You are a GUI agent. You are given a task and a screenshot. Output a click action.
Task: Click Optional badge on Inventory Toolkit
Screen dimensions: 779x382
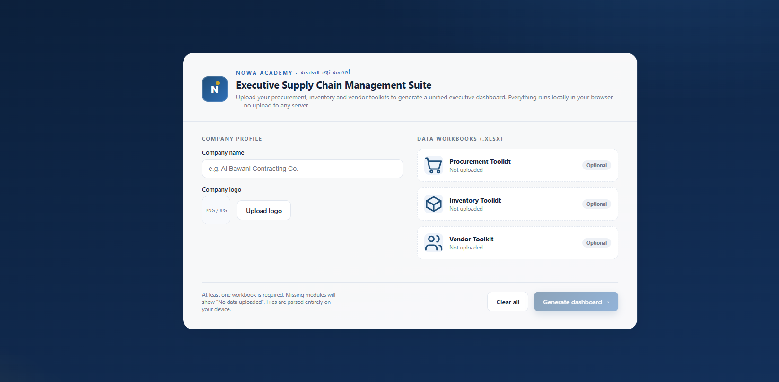(596, 204)
